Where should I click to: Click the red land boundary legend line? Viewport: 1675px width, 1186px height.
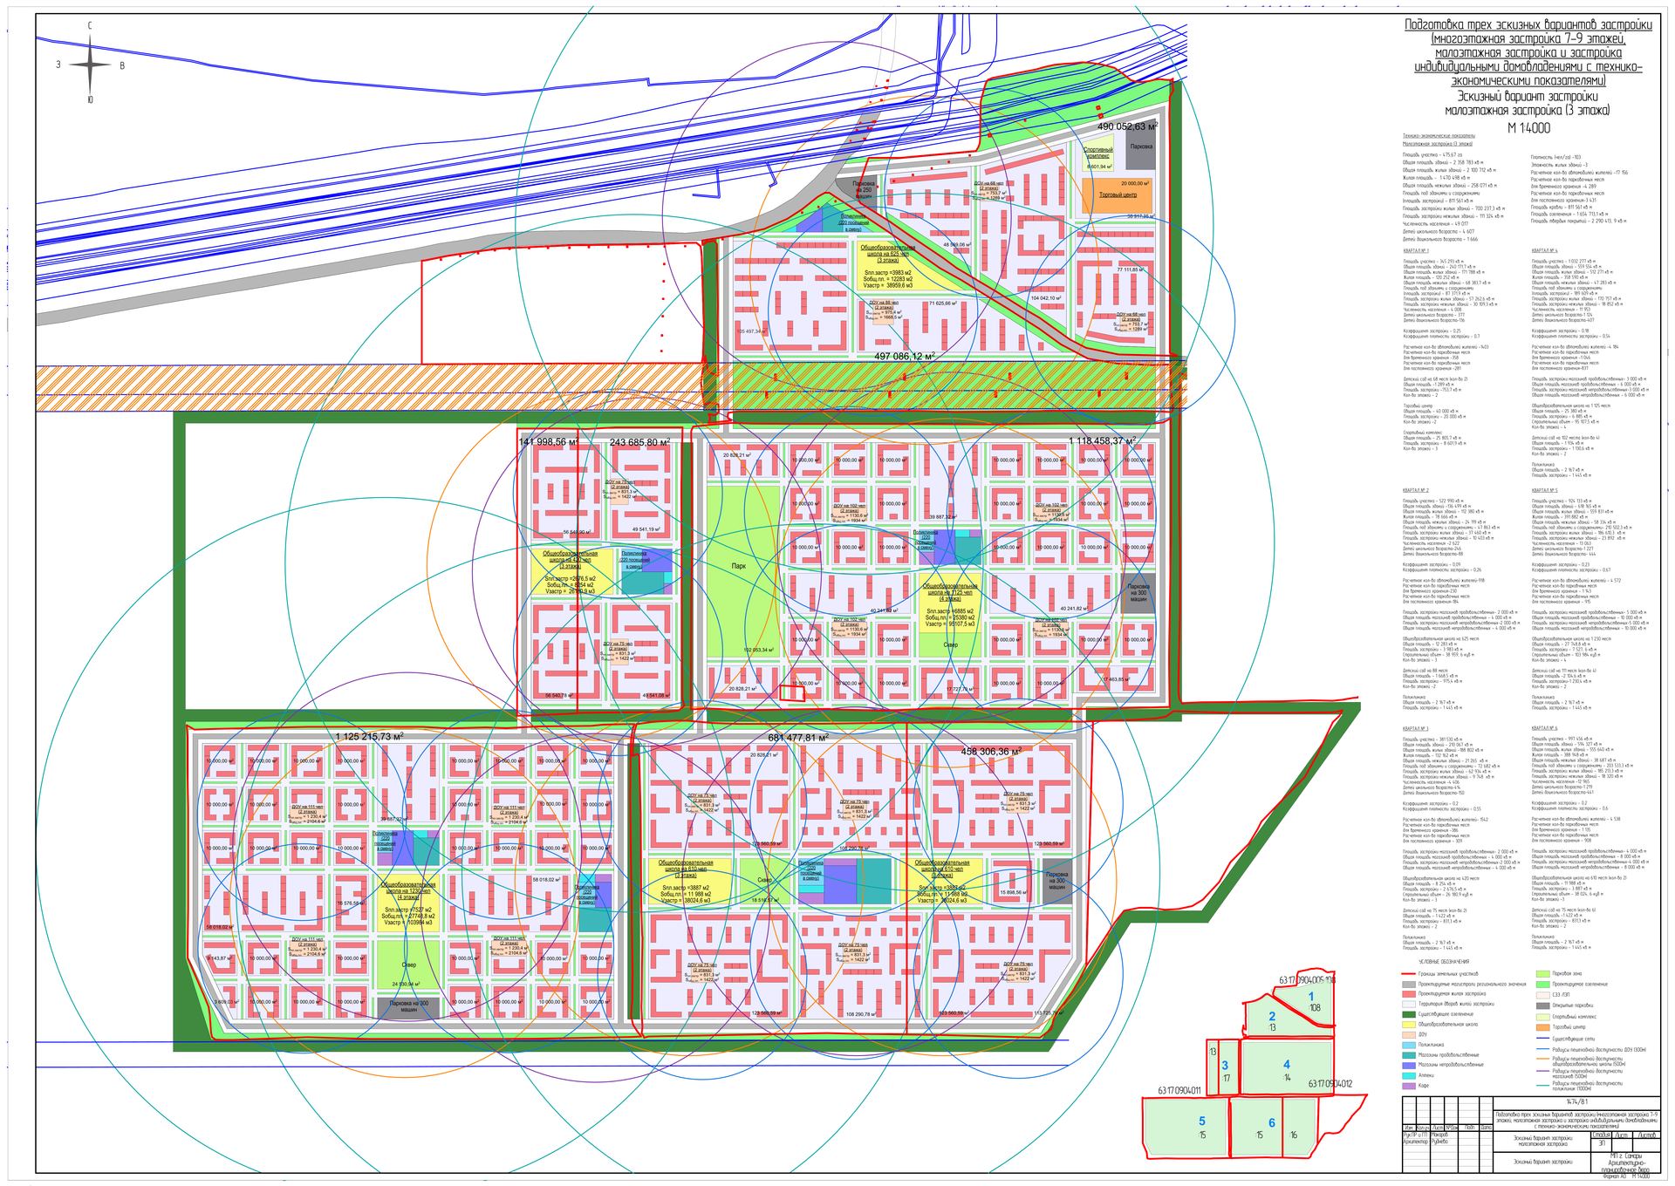1408,974
